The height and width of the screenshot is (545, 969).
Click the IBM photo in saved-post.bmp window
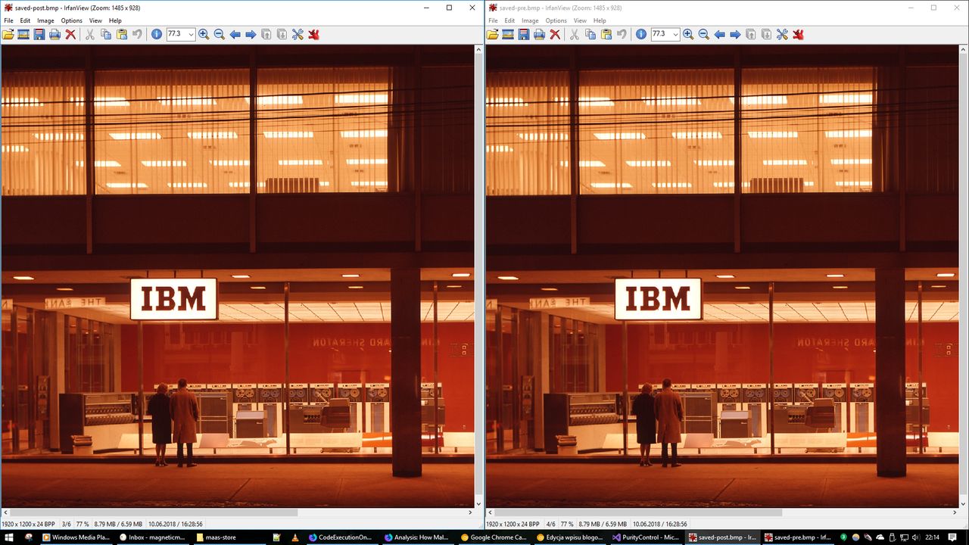coord(238,276)
